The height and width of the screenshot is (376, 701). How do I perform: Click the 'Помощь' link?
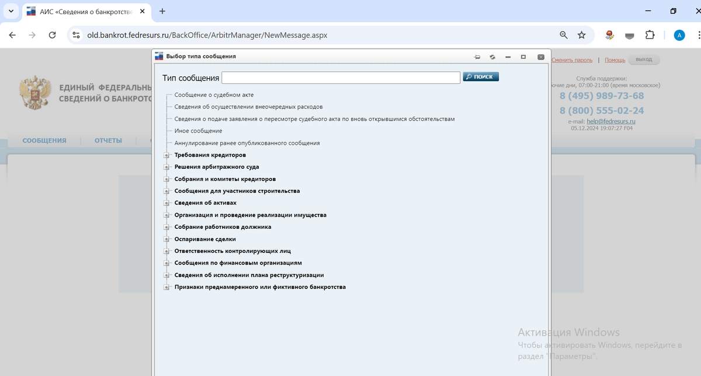[x=615, y=60]
